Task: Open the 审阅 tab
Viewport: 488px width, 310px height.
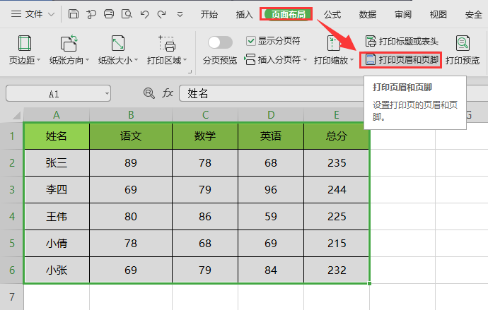Action: coord(403,14)
